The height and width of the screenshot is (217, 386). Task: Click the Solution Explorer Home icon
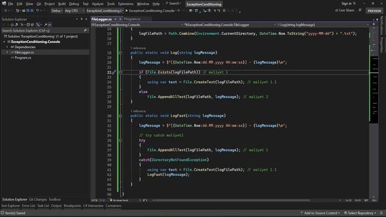(12, 25)
